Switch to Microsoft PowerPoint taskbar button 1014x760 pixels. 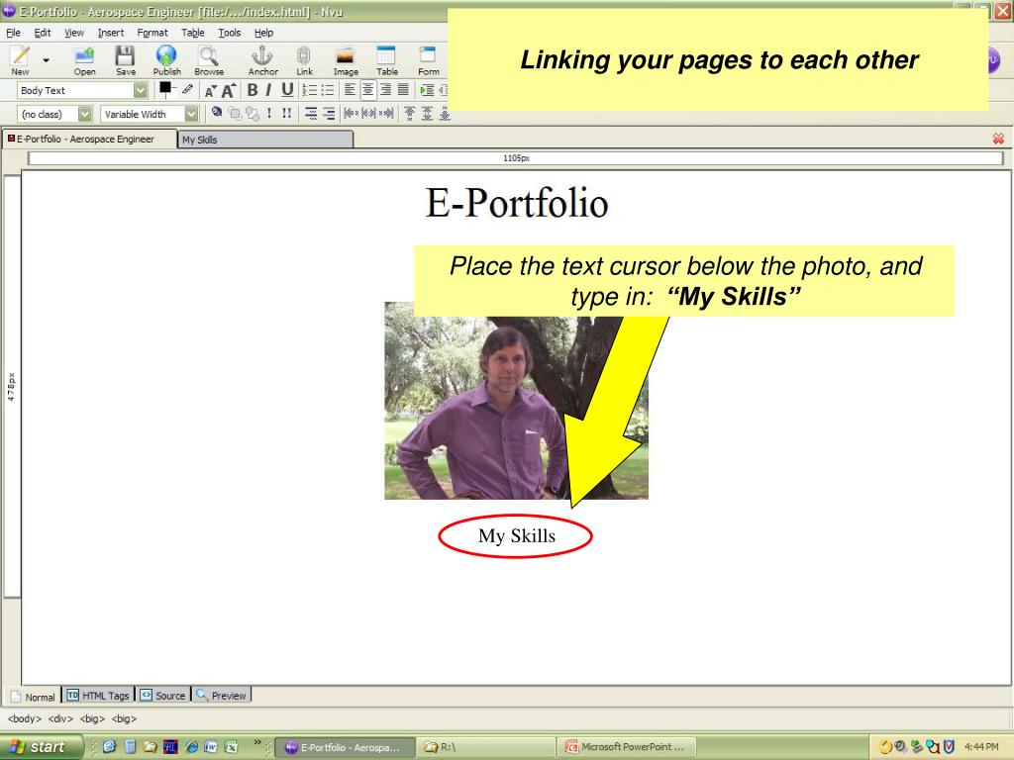(626, 747)
